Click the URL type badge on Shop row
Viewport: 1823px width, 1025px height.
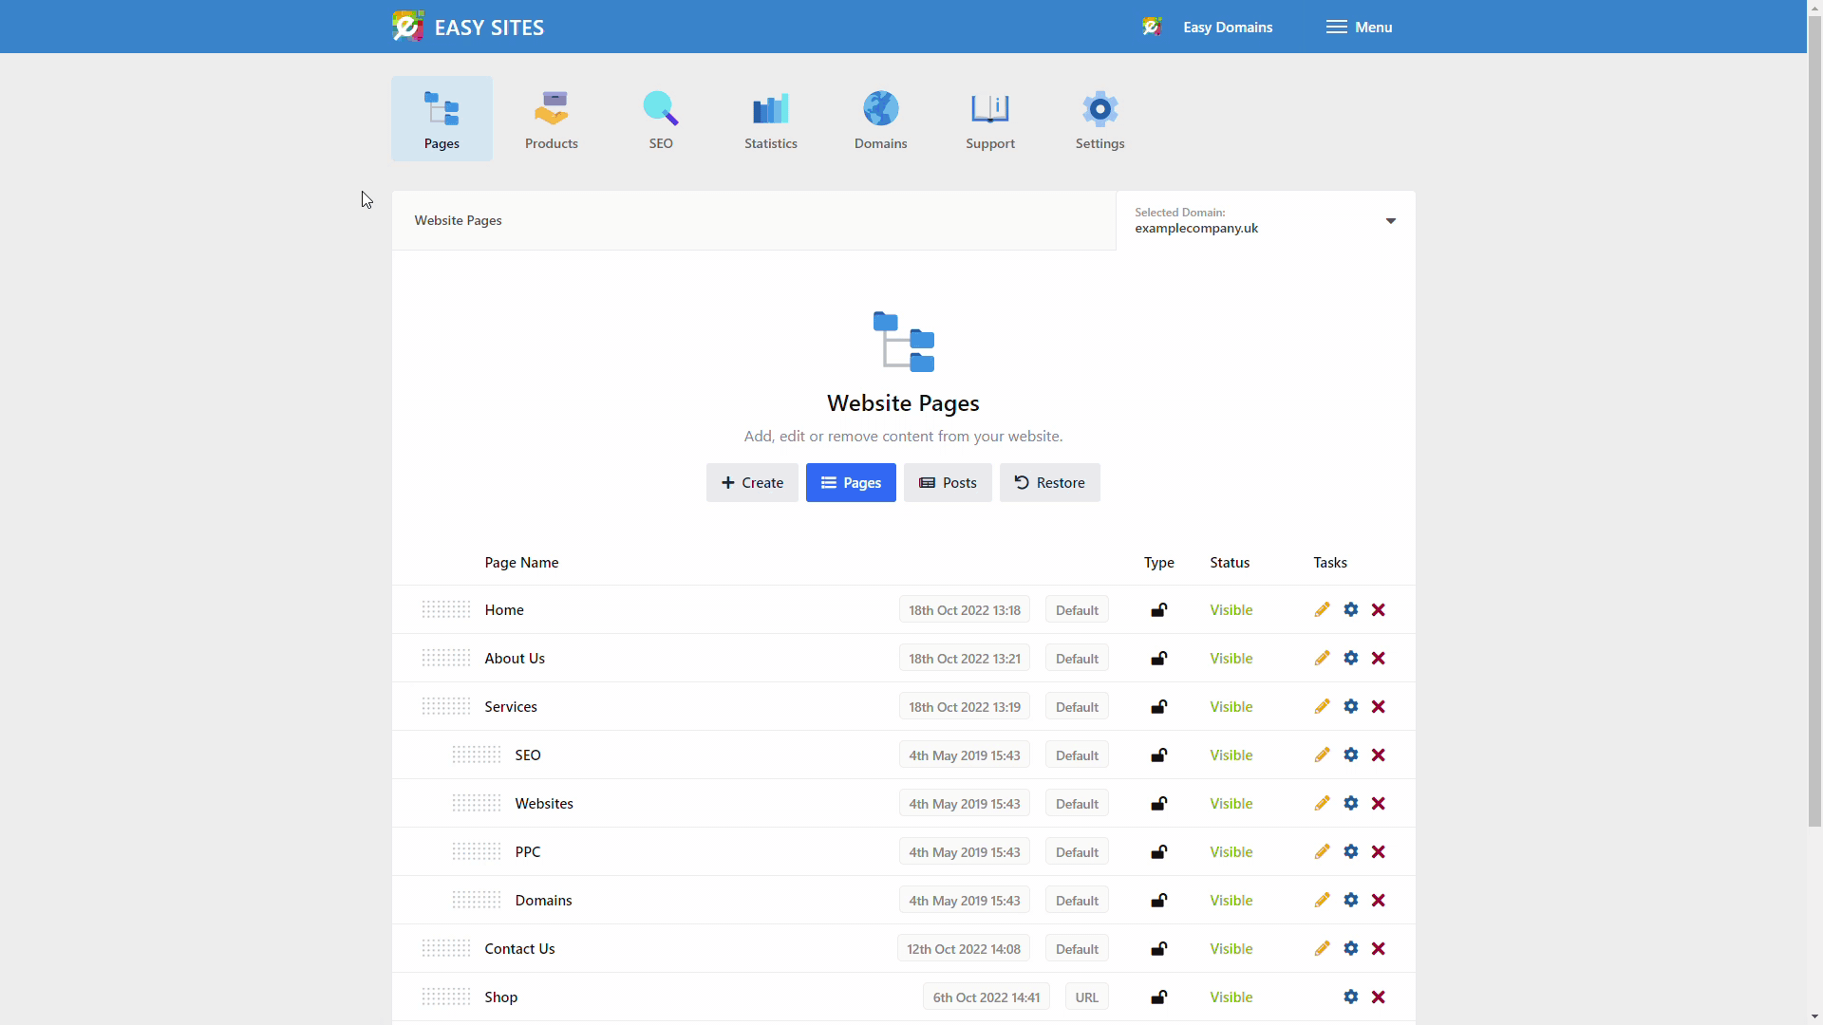point(1086,997)
